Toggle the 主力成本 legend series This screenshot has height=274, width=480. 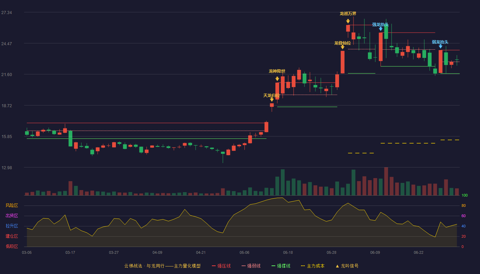pyautogui.click(x=313, y=266)
